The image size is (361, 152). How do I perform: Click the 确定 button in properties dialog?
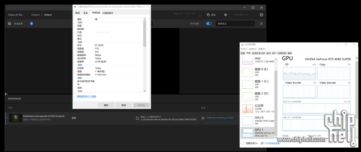click(106, 105)
